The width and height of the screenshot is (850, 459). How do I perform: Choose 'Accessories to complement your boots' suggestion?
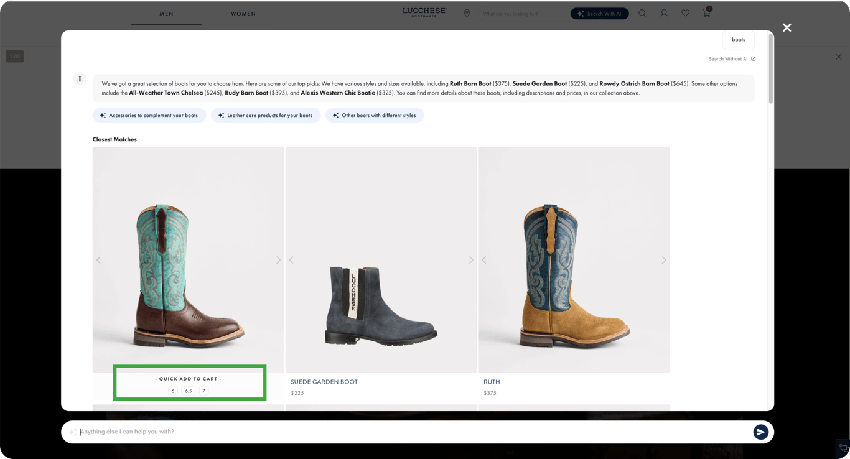pos(149,115)
